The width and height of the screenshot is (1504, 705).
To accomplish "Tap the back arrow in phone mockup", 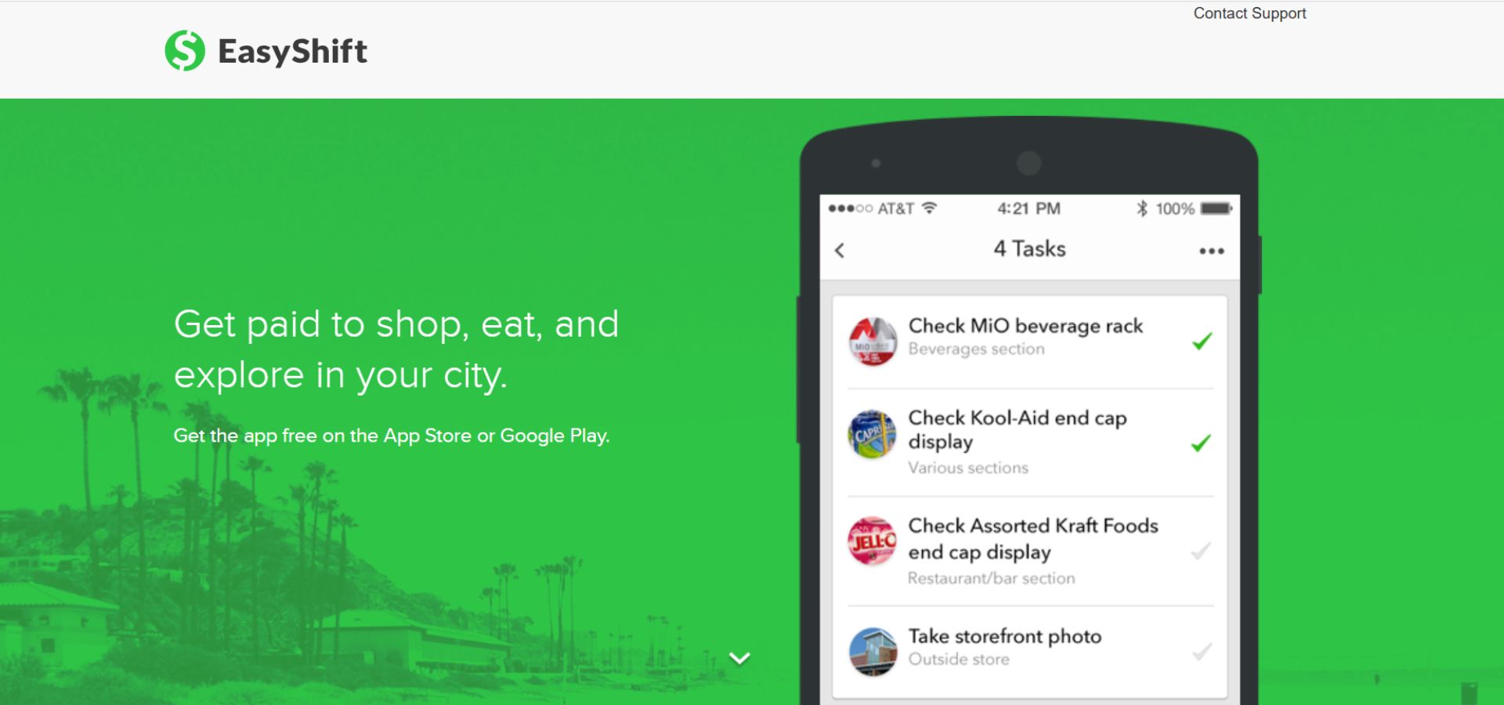I will [x=840, y=251].
